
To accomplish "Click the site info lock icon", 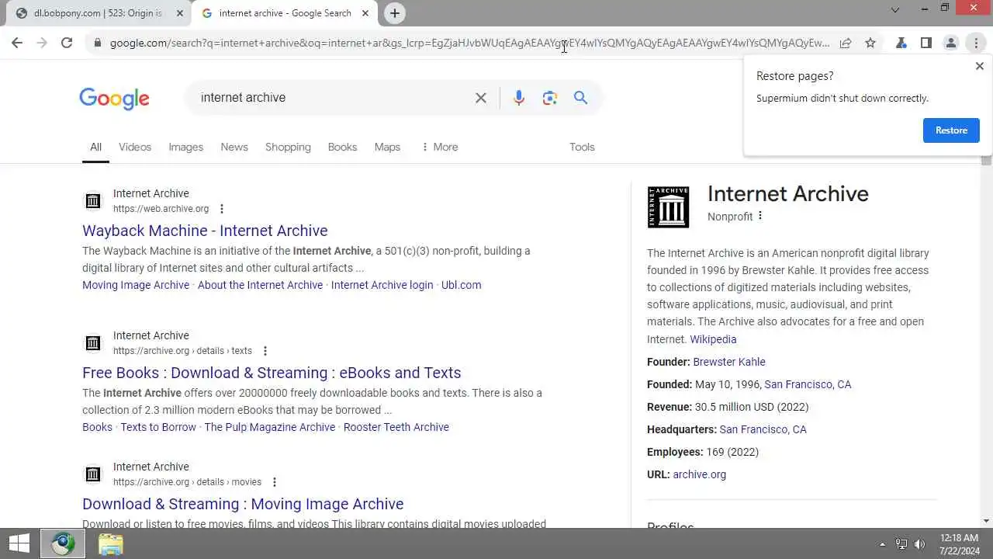I will (97, 43).
